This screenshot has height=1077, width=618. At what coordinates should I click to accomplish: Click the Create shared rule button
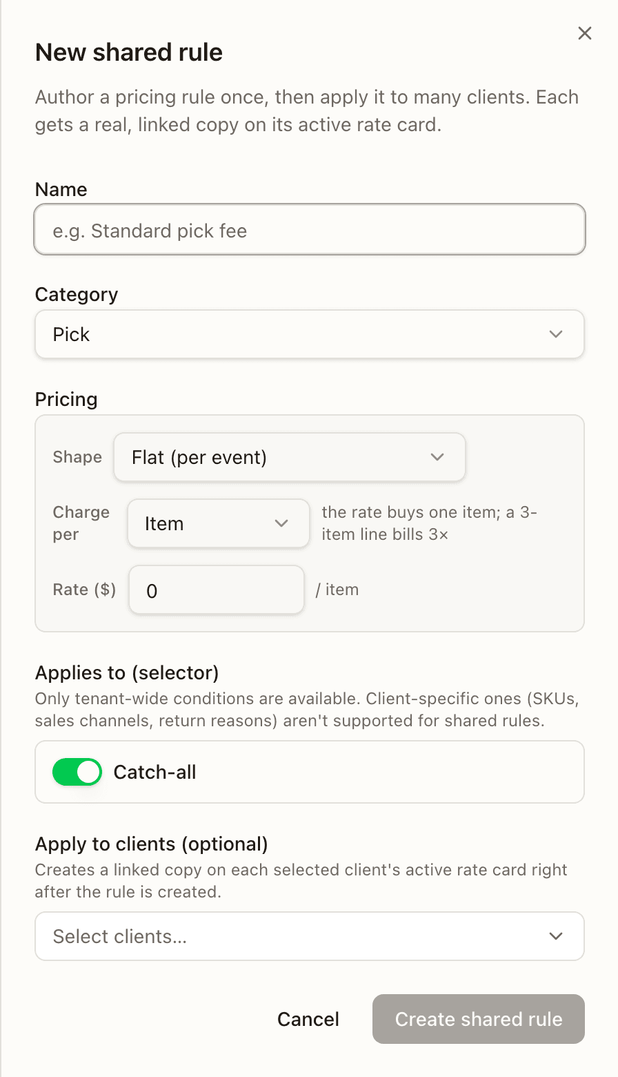(x=479, y=1019)
